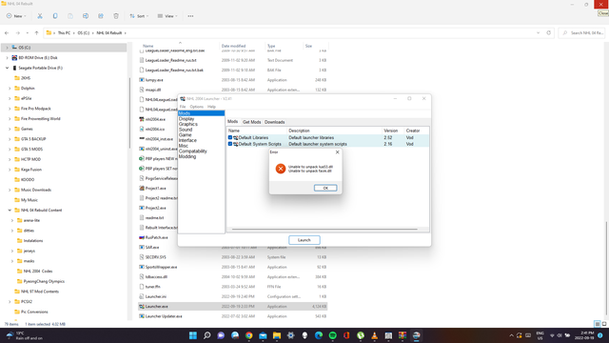
Task: Open the File menu in launcher
Action: (183, 107)
